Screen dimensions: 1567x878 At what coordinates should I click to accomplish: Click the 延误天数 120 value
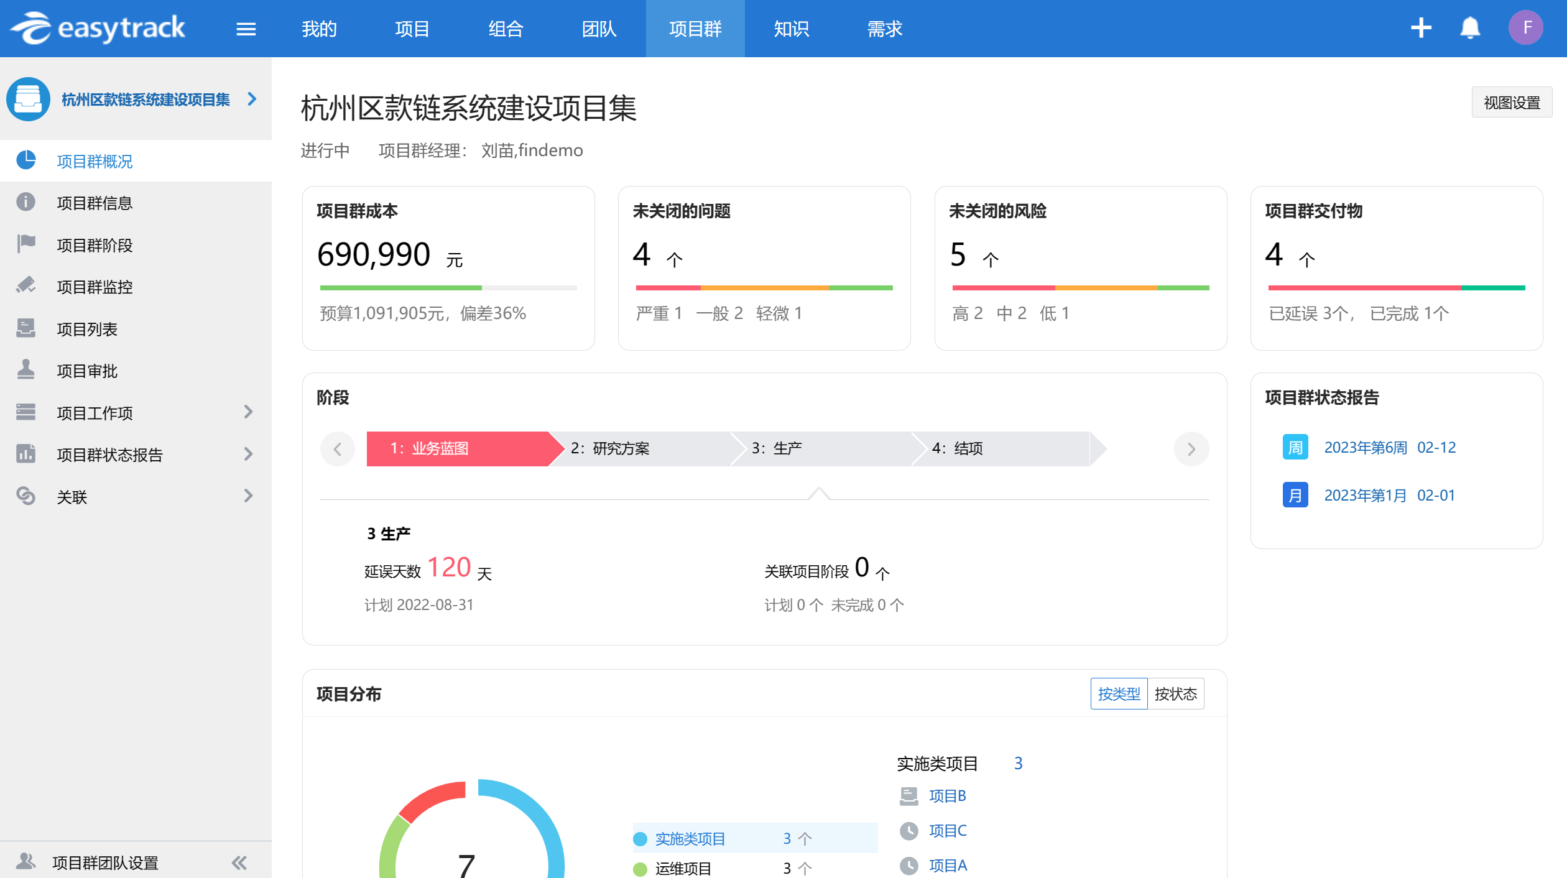click(449, 567)
